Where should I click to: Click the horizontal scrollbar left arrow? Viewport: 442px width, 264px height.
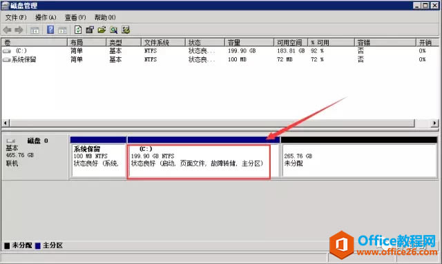point(6,123)
